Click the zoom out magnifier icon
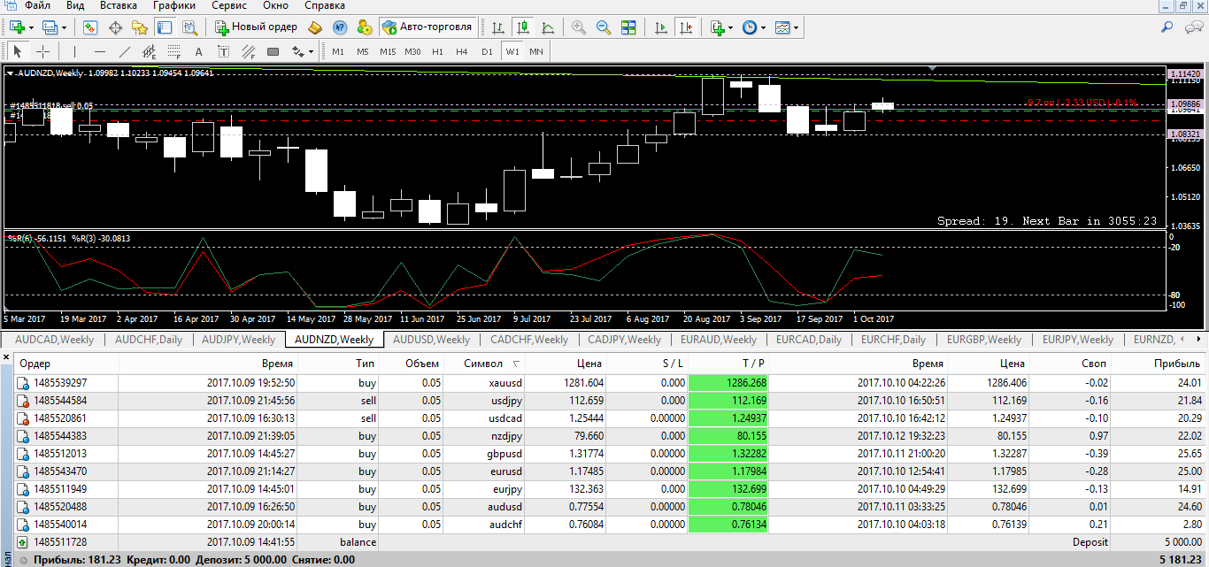This screenshot has width=1209, height=567. pos(604,27)
